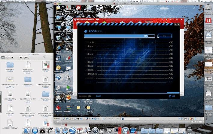Open the Virtuelle Maschine menu
This screenshot has width=213, height=134.
pos(45,1)
